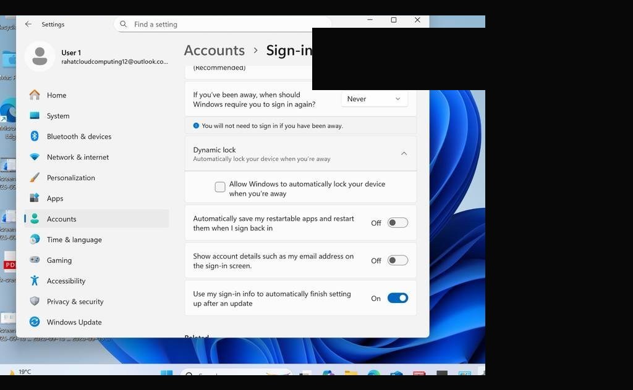Check the Dynamic lock auto-lock checkbox

(x=220, y=187)
